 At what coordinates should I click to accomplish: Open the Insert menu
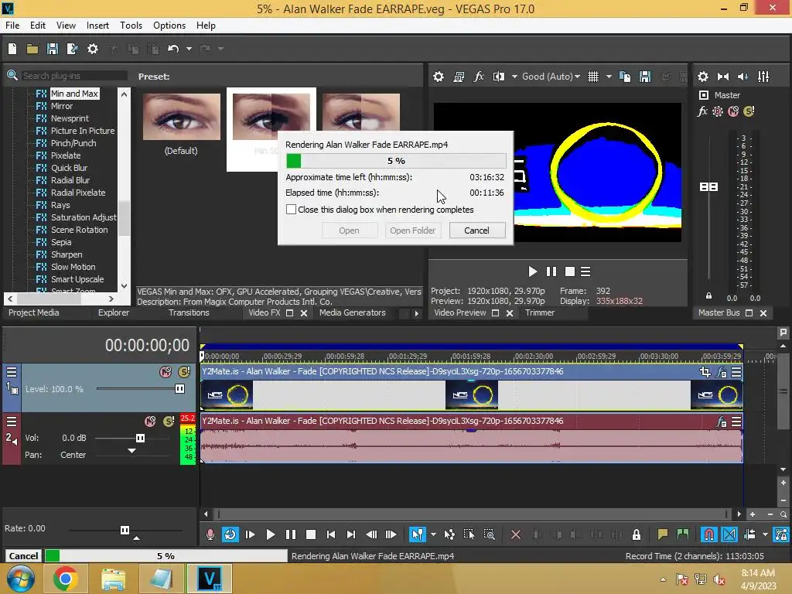[97, 26]
